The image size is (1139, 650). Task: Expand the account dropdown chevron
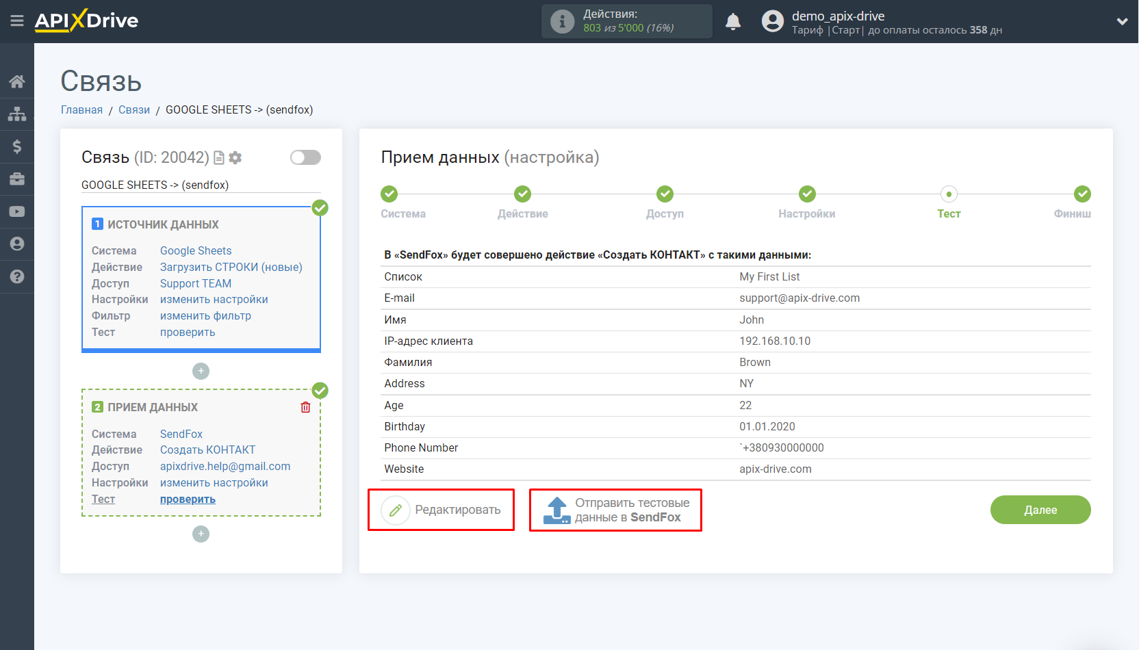[x=1122, y=21]
